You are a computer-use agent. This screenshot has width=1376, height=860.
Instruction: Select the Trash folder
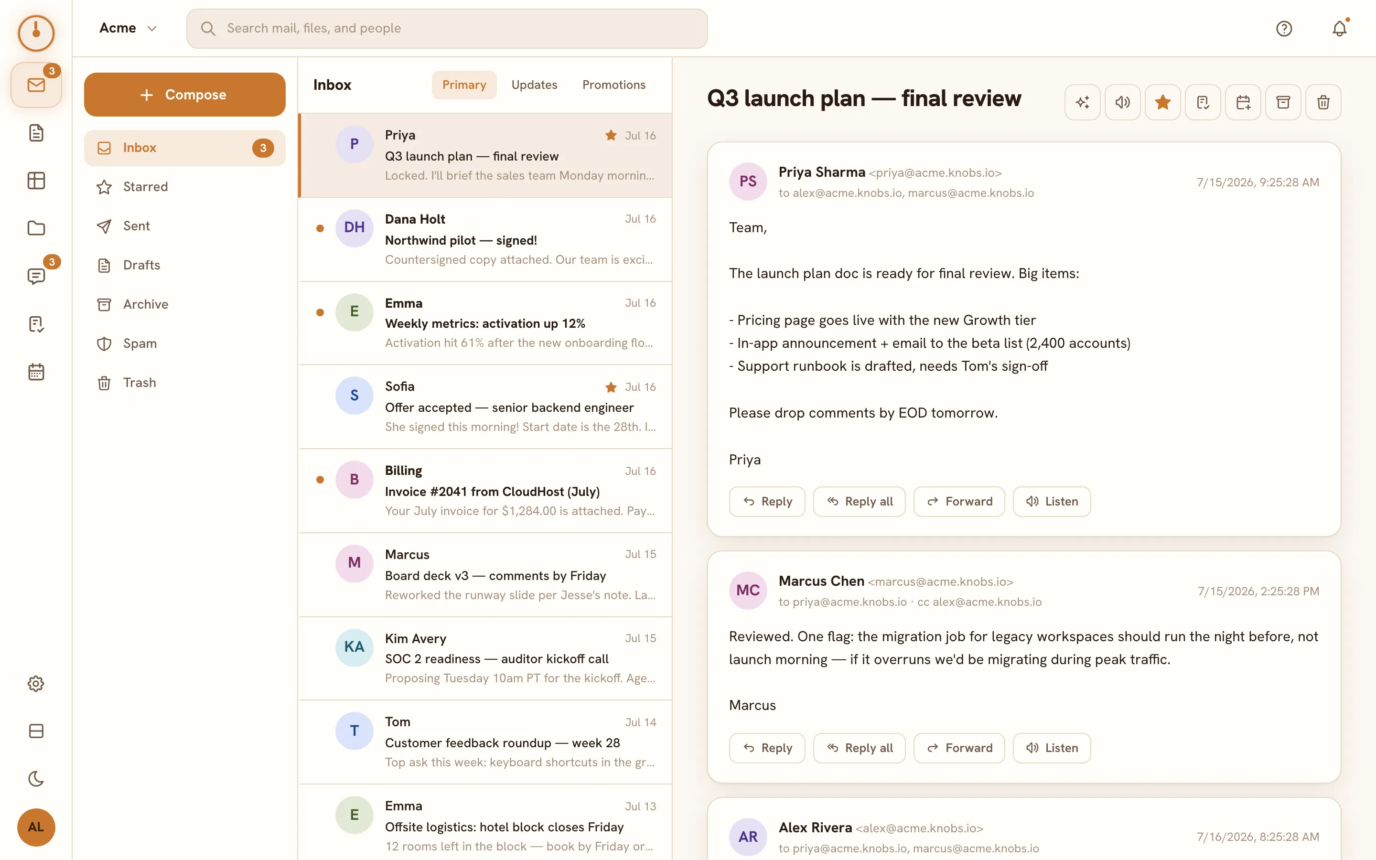pyautogui.click(x=185, y=383)
